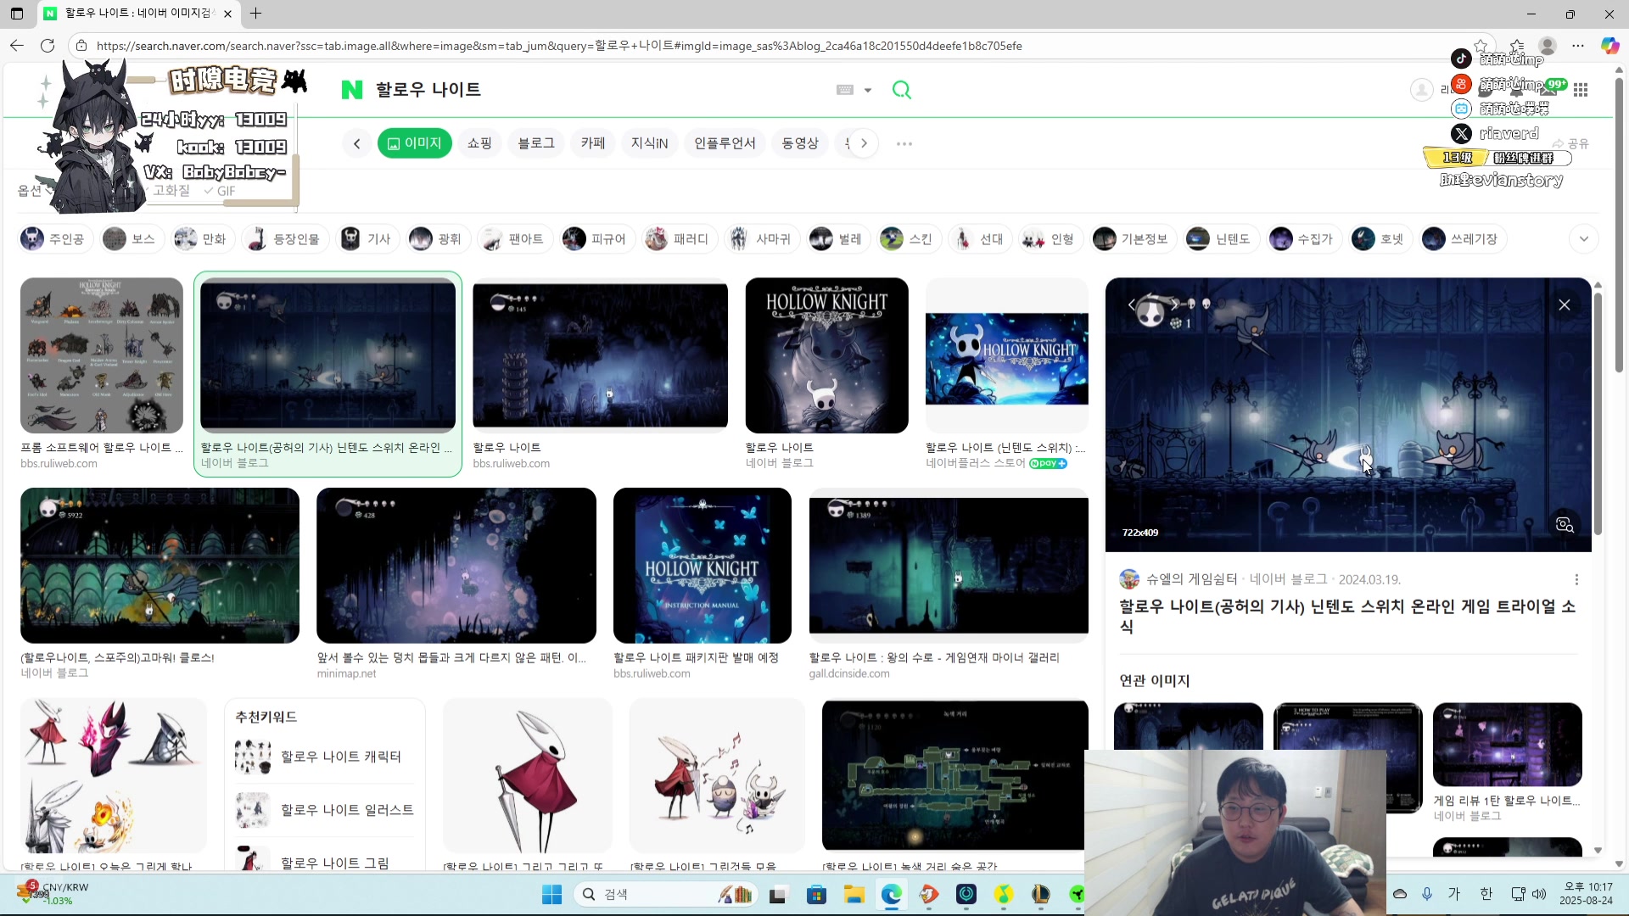Open the 카페 tab
The height and width of the screenshot is (916, 1629).
tap(593, 143)
